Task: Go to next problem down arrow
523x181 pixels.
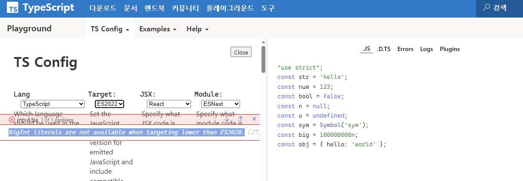Action: click(x=227, y=119)
